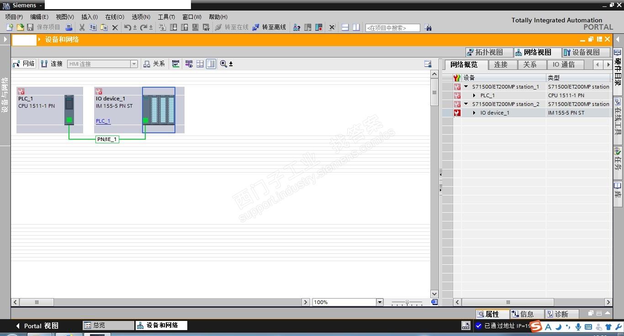Click the Accessible devices icon
This screenshot has width=624, height=336.
pos(297,27)
